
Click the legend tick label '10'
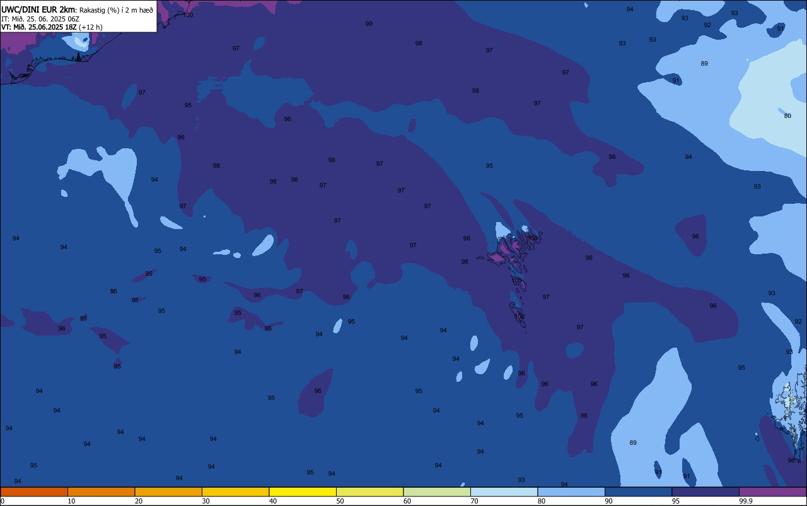point(71,501)
